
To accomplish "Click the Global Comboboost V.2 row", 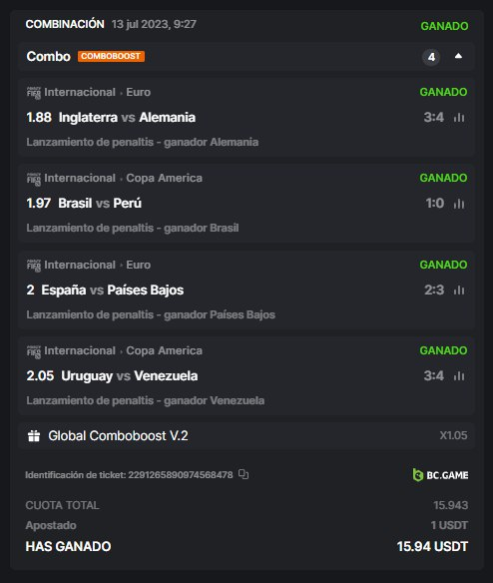I will [x=246, y=436].
